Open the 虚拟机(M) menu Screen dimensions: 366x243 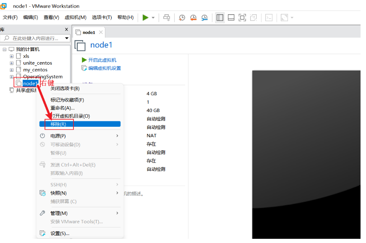point(76,18)
